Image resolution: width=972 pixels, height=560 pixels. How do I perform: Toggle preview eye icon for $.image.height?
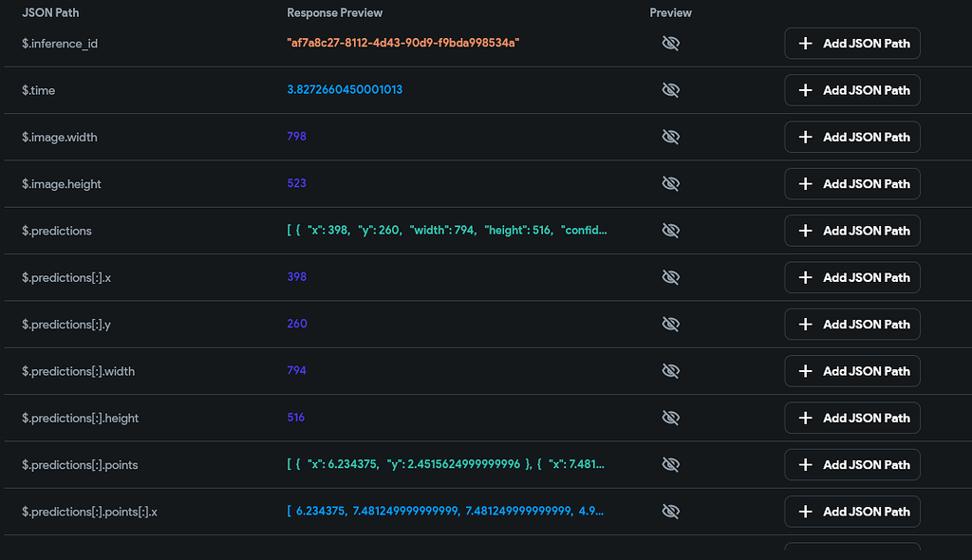pos(670,183)
